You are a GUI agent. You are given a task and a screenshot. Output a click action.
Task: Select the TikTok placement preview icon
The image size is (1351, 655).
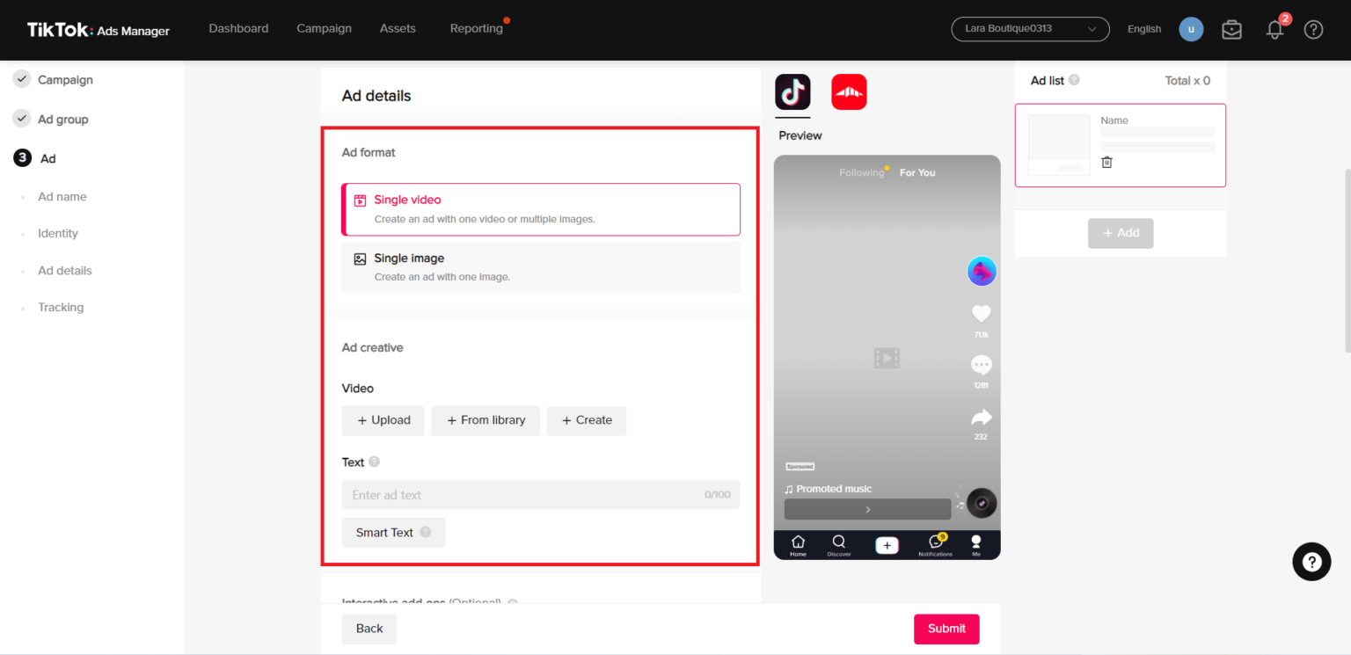pos(792,91)
